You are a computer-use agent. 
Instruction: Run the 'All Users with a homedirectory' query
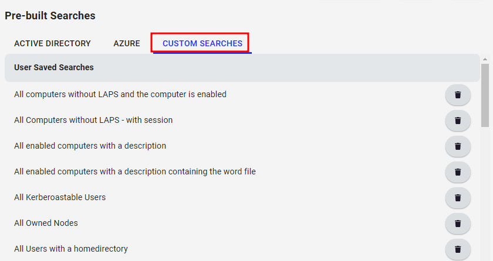[71, 249]
